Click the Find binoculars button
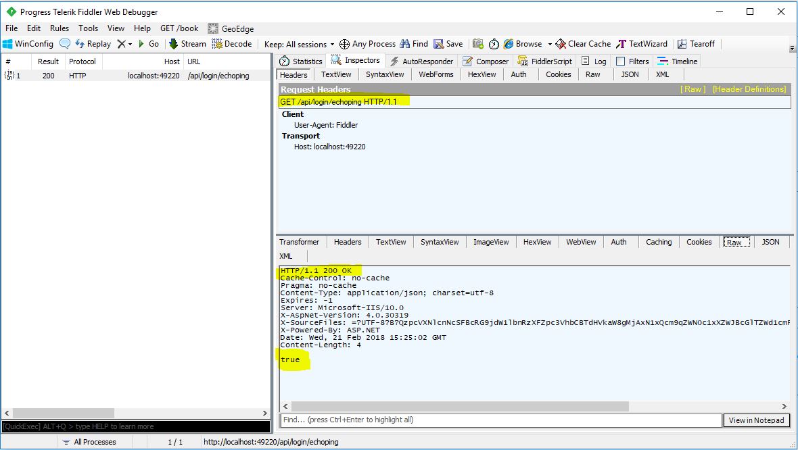The height and width of the screenshot is (450, 798). point(414,44)
